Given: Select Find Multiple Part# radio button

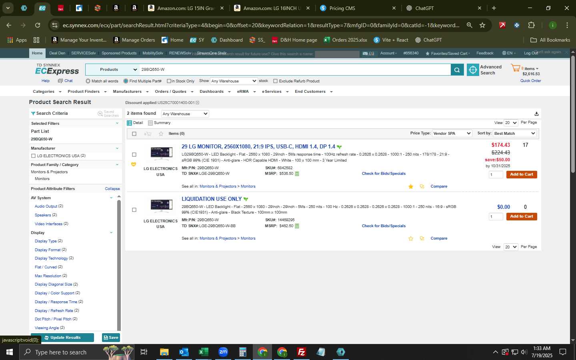Looking at the screenshot, I should pos(126,81).
